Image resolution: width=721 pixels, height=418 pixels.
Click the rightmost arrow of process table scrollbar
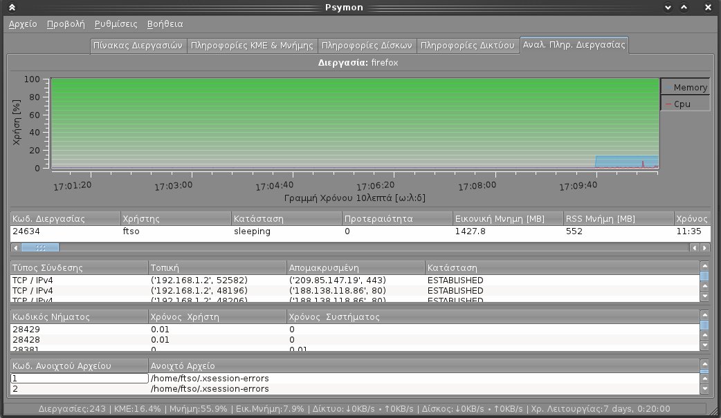click(x=705, y=248)
